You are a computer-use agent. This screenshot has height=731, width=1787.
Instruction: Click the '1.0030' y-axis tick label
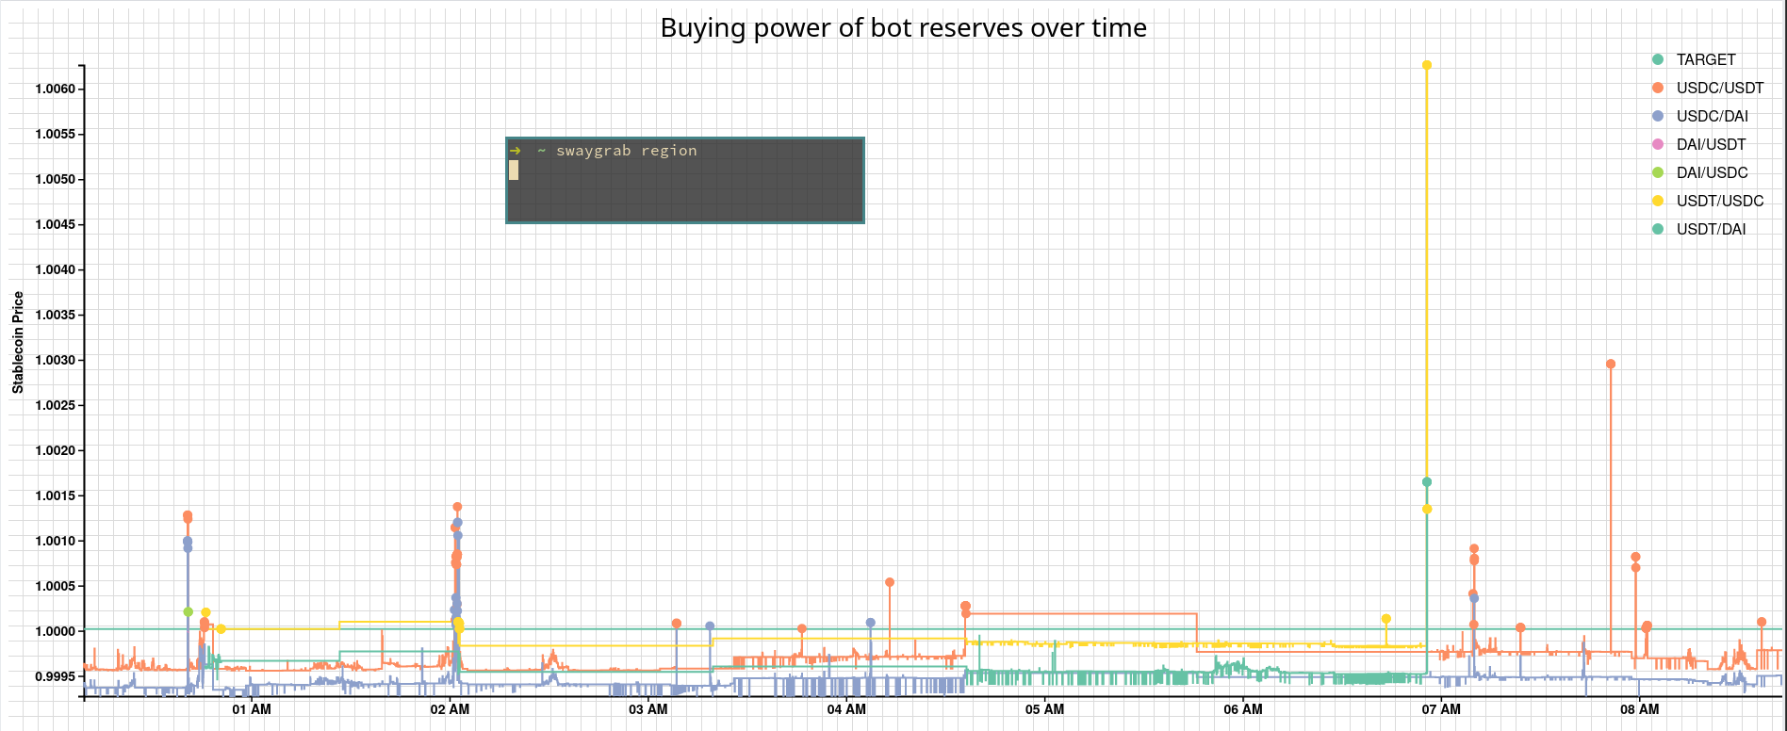pyautogui.click(x=55, y=360)
